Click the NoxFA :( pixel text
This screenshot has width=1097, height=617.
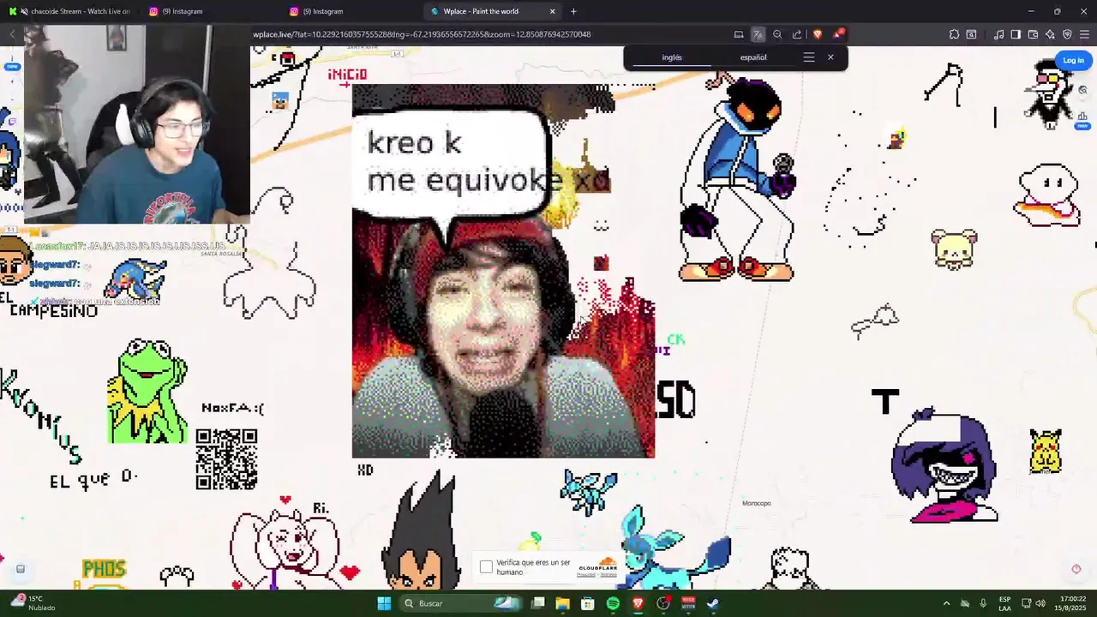coord(232,408)
